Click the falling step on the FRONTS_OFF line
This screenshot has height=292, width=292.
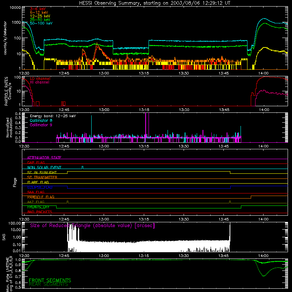pos(57,207)
